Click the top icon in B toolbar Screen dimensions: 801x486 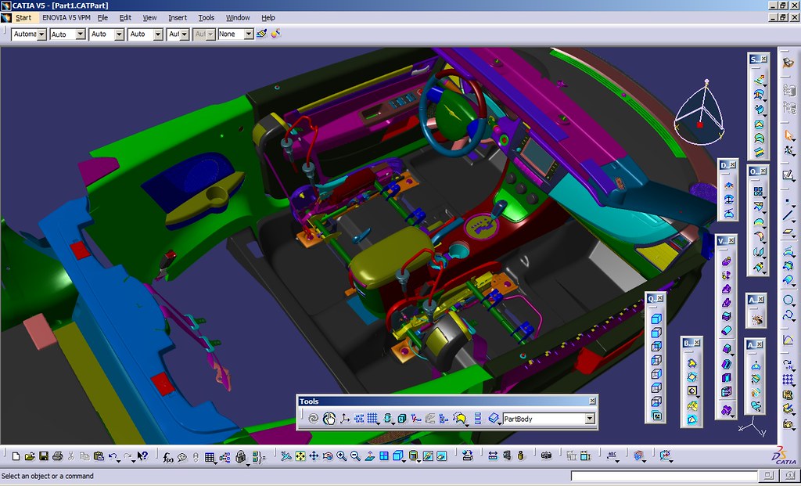coord(691,363)
